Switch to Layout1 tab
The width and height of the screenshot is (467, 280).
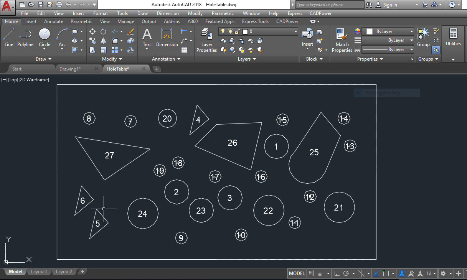pos(39,272)
